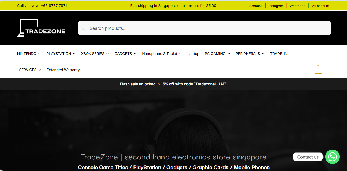Click the TradezoneHUAT flash sale banner
This screenshot has width=347, height=171.
[173, 84]
